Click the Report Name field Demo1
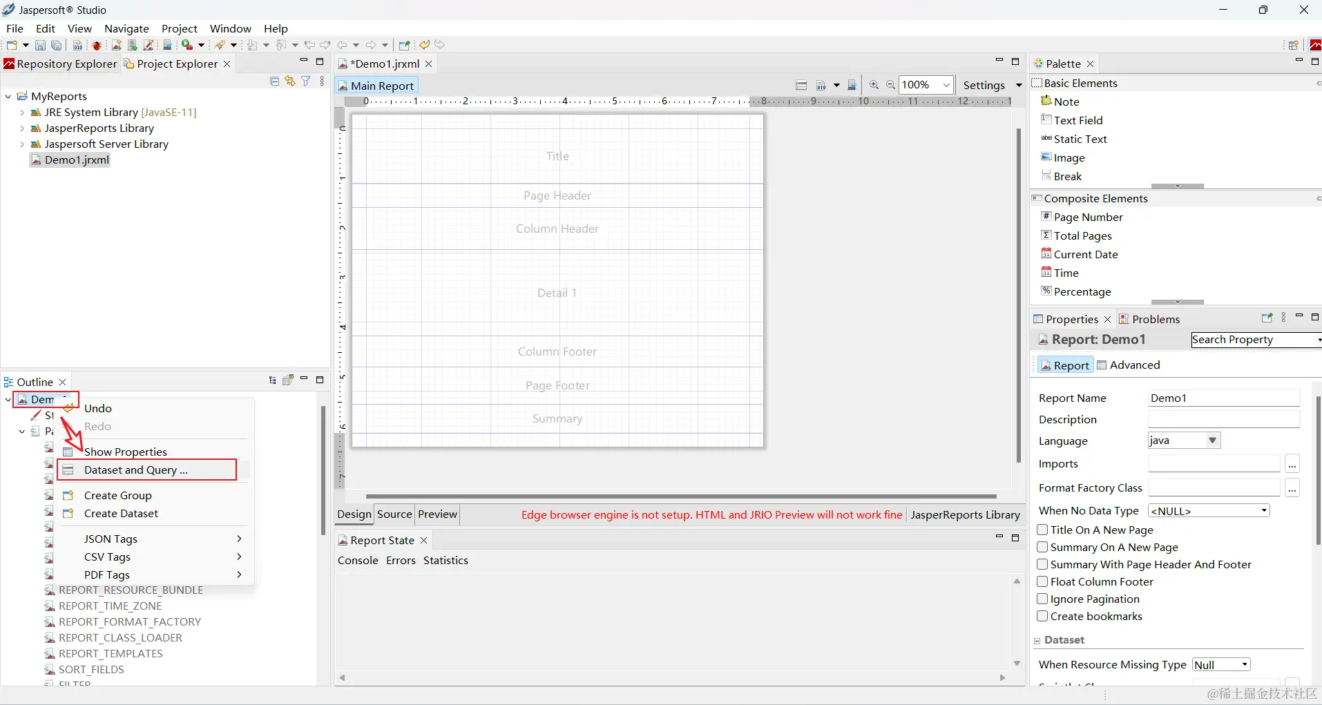The width and height of the screenshot is (1322, 705). (x=1224, y=398)
